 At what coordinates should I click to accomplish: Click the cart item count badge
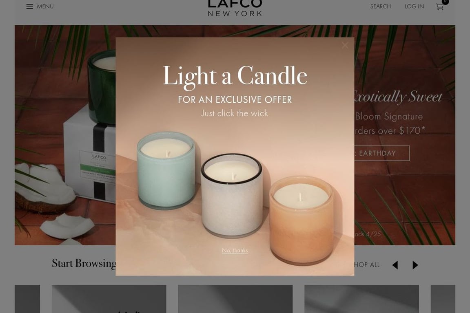point(446,2)
